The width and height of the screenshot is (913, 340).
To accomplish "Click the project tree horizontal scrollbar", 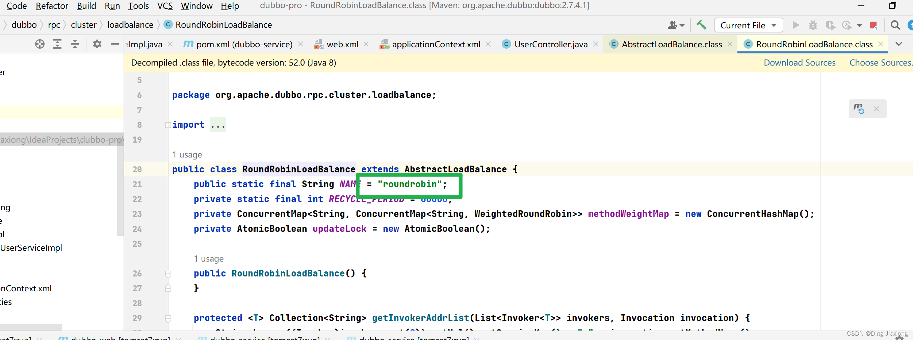I will tap(31, 327).
